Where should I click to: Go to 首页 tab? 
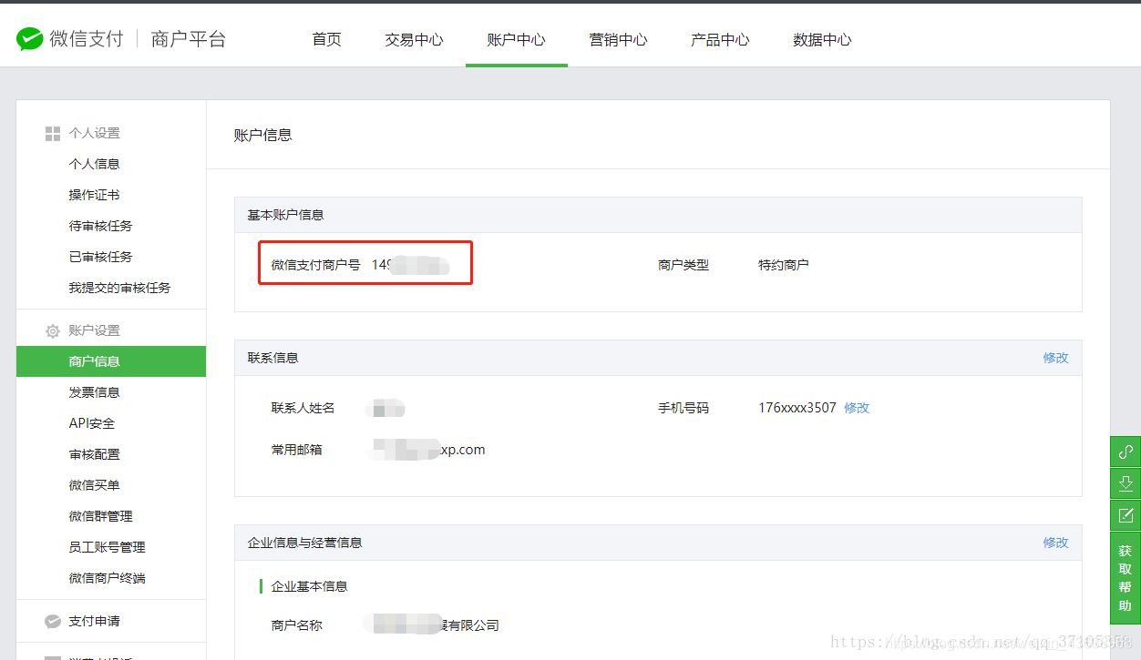[326, 39]
